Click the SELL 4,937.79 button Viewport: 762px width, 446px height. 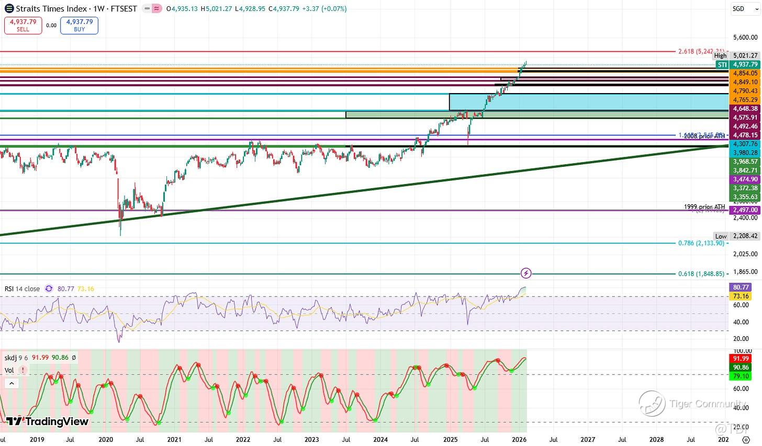23,26
